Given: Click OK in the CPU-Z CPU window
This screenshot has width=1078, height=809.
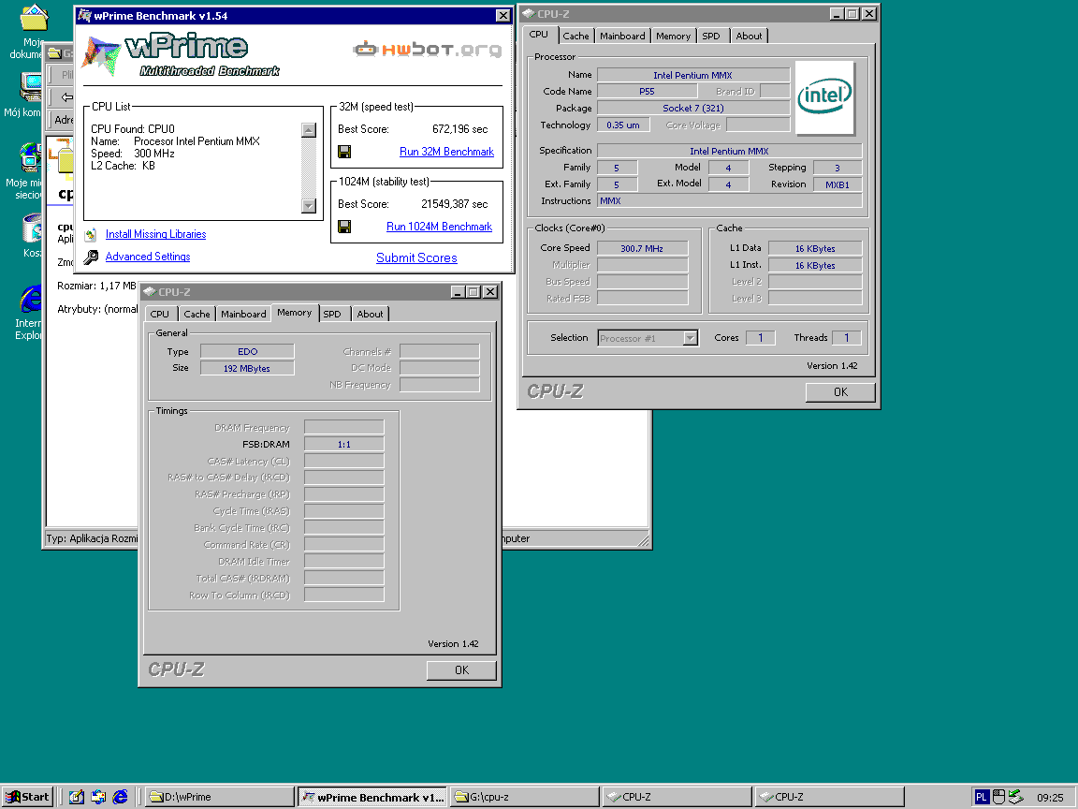Looking at the screenshot, I should [840, 392].
